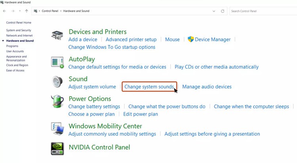Open Control Panel Home

19,23
